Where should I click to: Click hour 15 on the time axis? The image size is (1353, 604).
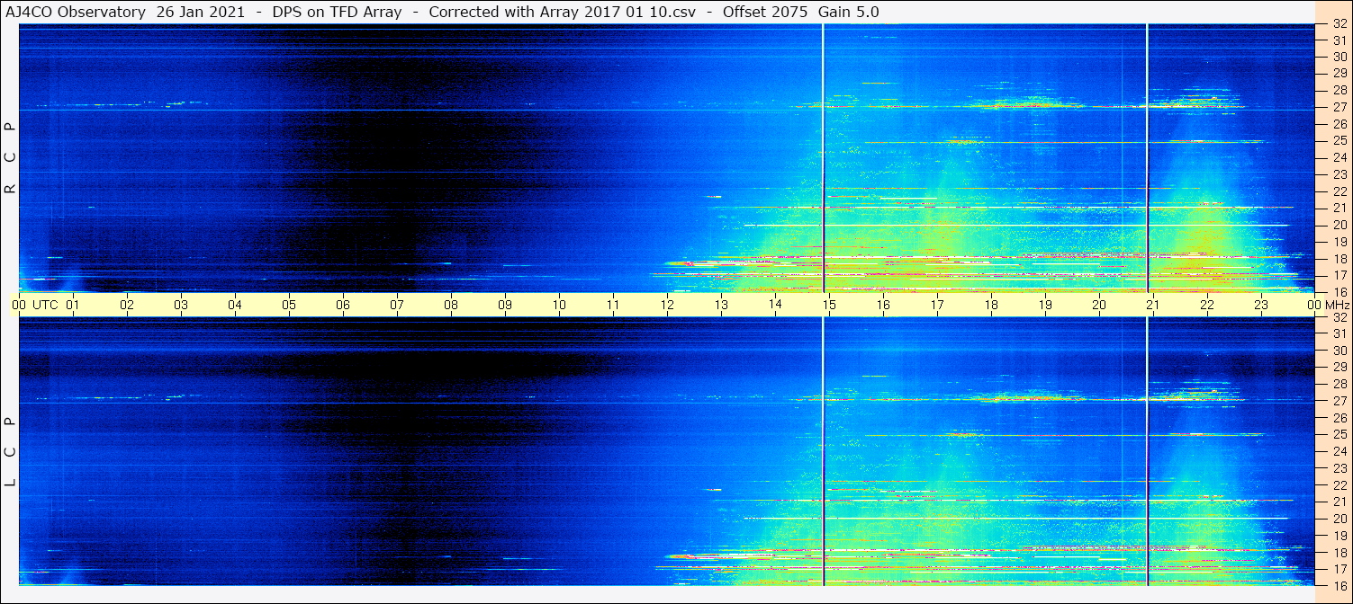click(x=829, y=305)
